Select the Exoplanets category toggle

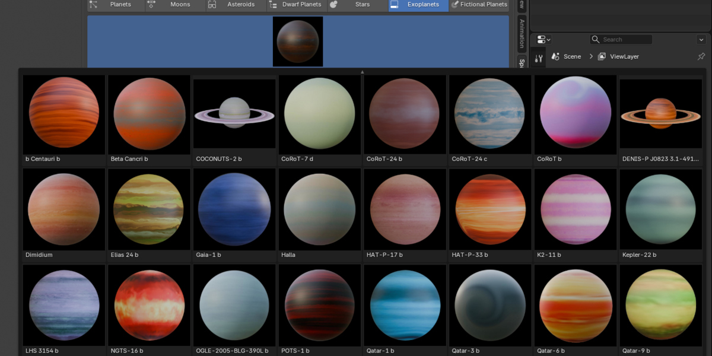tap(418, 5)
